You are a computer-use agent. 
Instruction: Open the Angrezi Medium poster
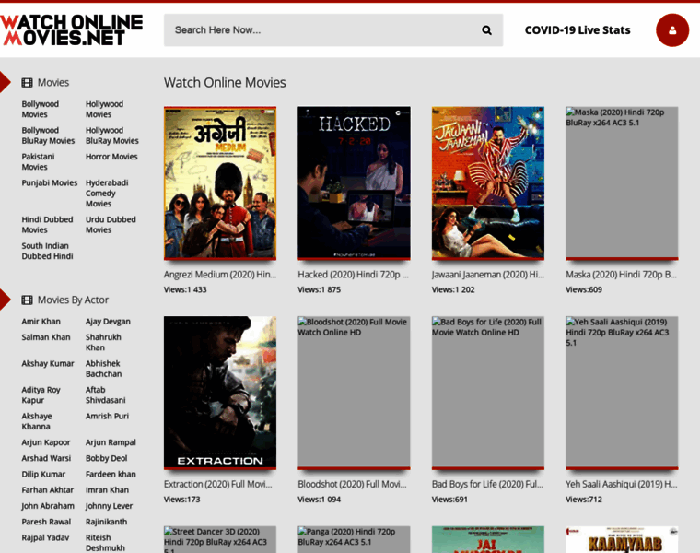click(x=220, y=183)
